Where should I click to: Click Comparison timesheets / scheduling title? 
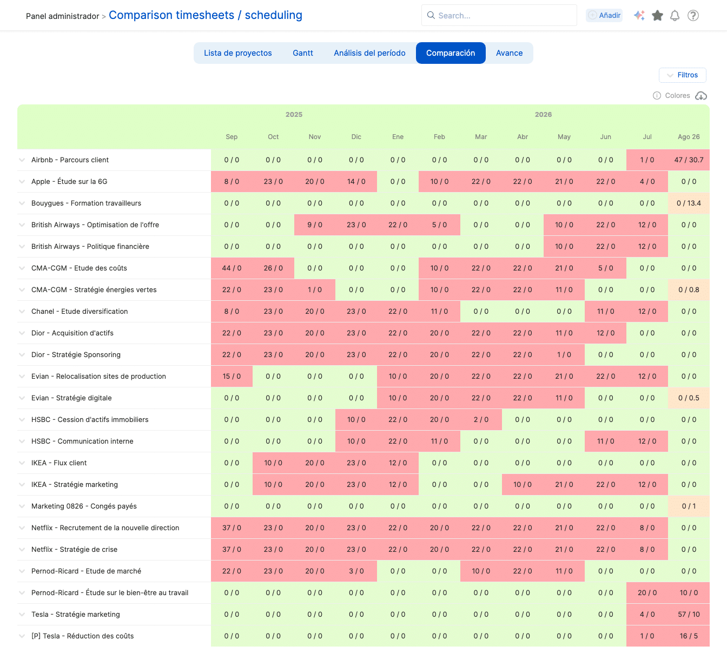pos(206,15)
